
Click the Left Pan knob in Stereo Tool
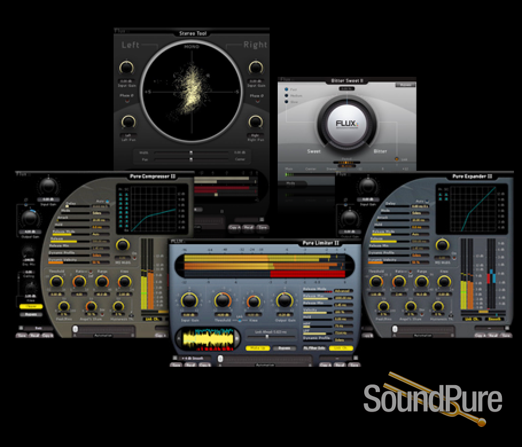(128, 122)
